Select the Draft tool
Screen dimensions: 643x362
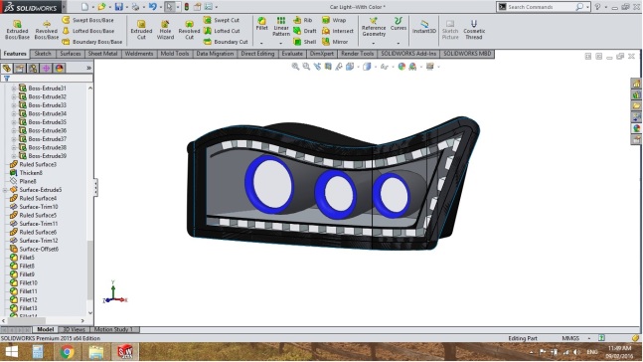point(305,31)
